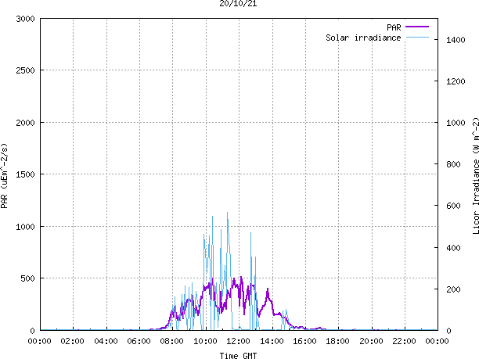The height and width of the screenshot is (359, 479).
Task: Click the chart title date 20/10/21
Action: (238, 4)
